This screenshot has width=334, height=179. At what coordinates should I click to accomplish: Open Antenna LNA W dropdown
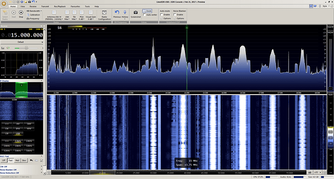(x=54, y=14)
